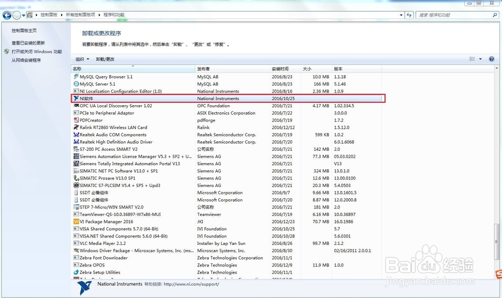Click Realtek High Definition Audio Driver icon

(x=76, y=142)
